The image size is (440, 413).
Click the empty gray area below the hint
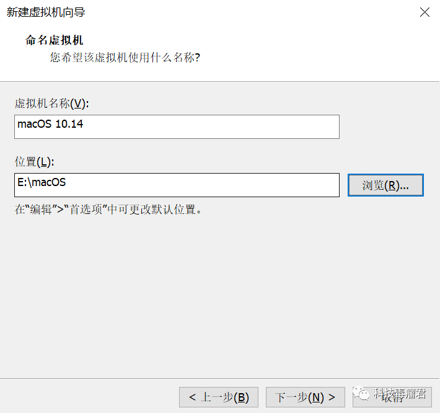click(217, 291)
